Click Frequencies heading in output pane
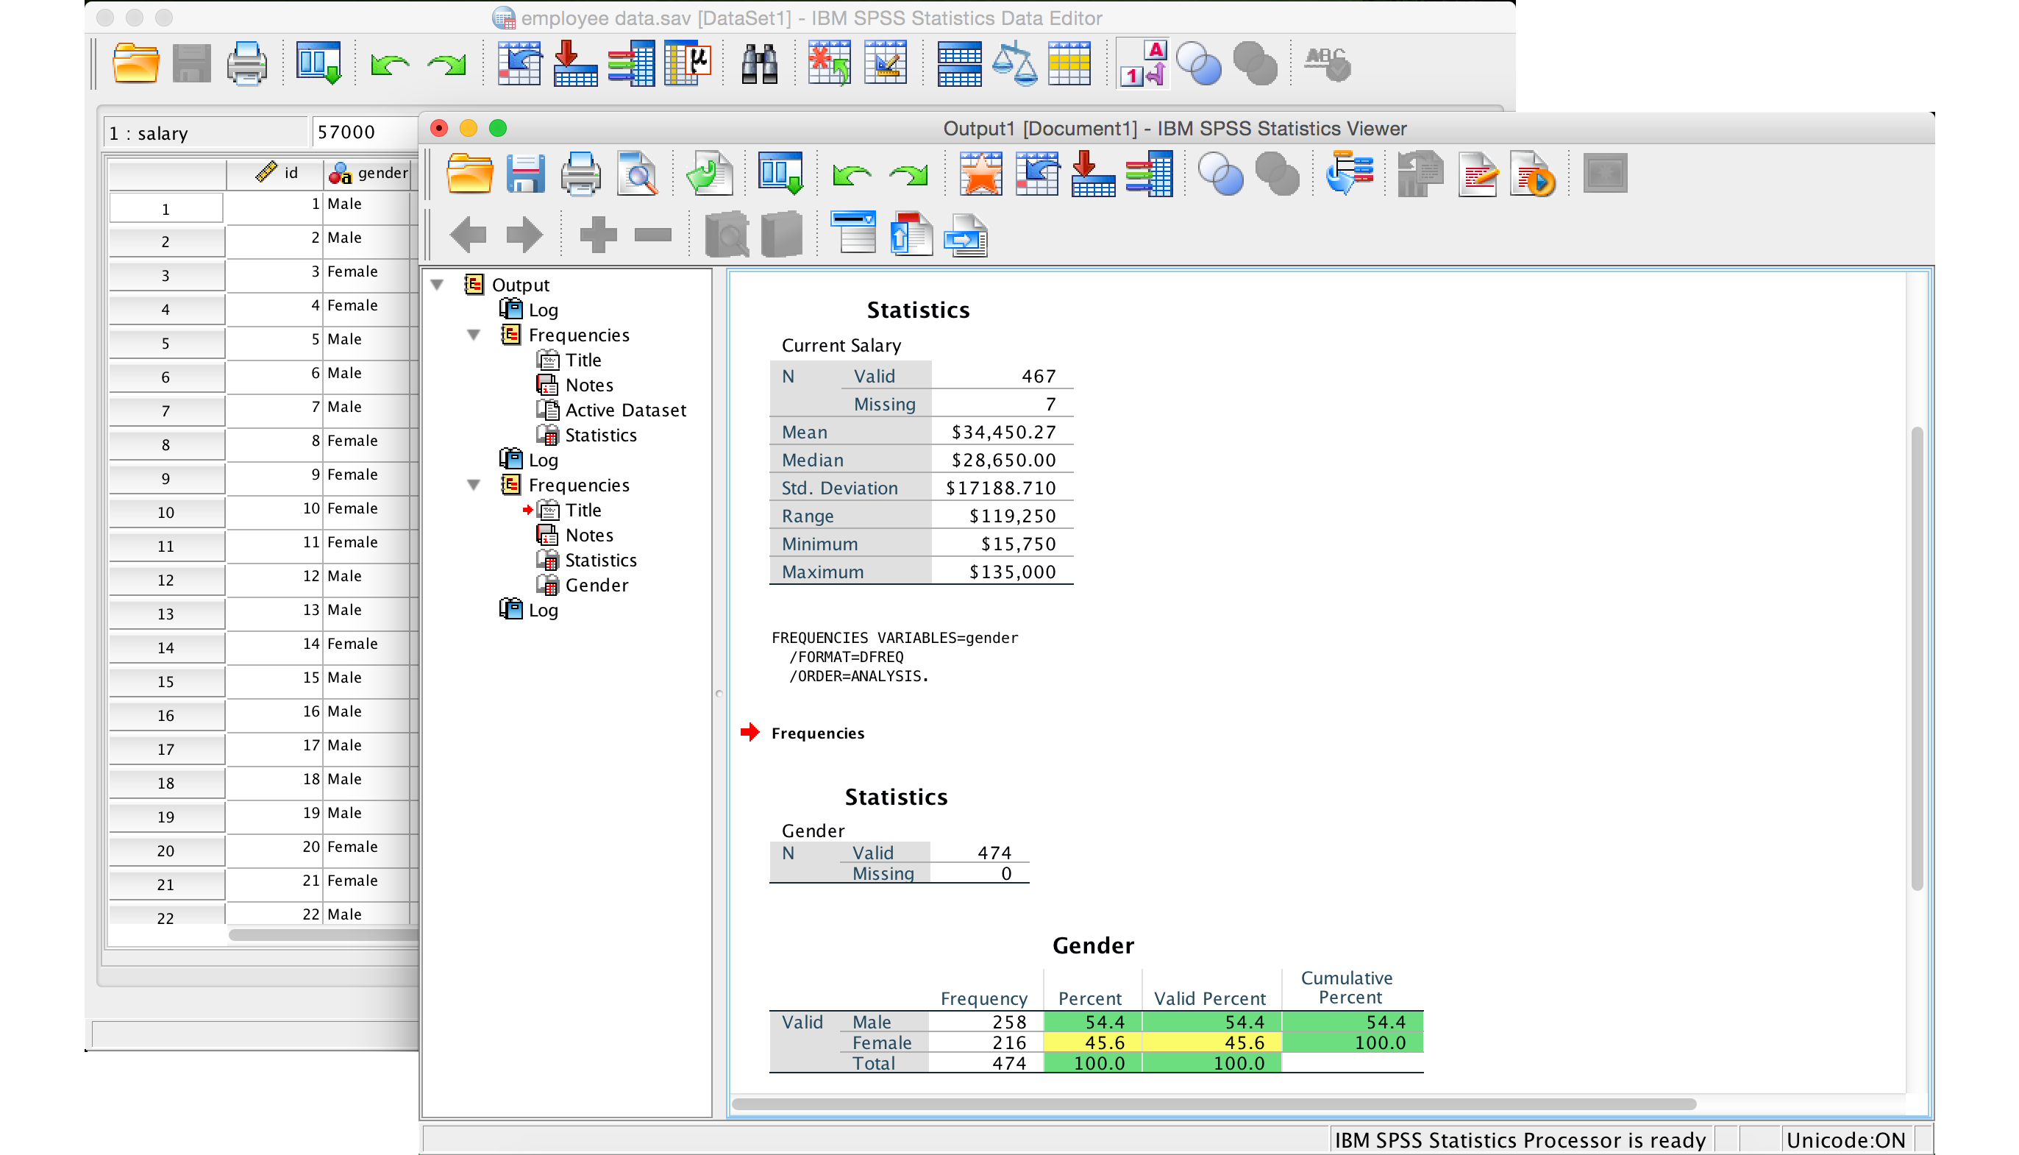 [818, 733]
